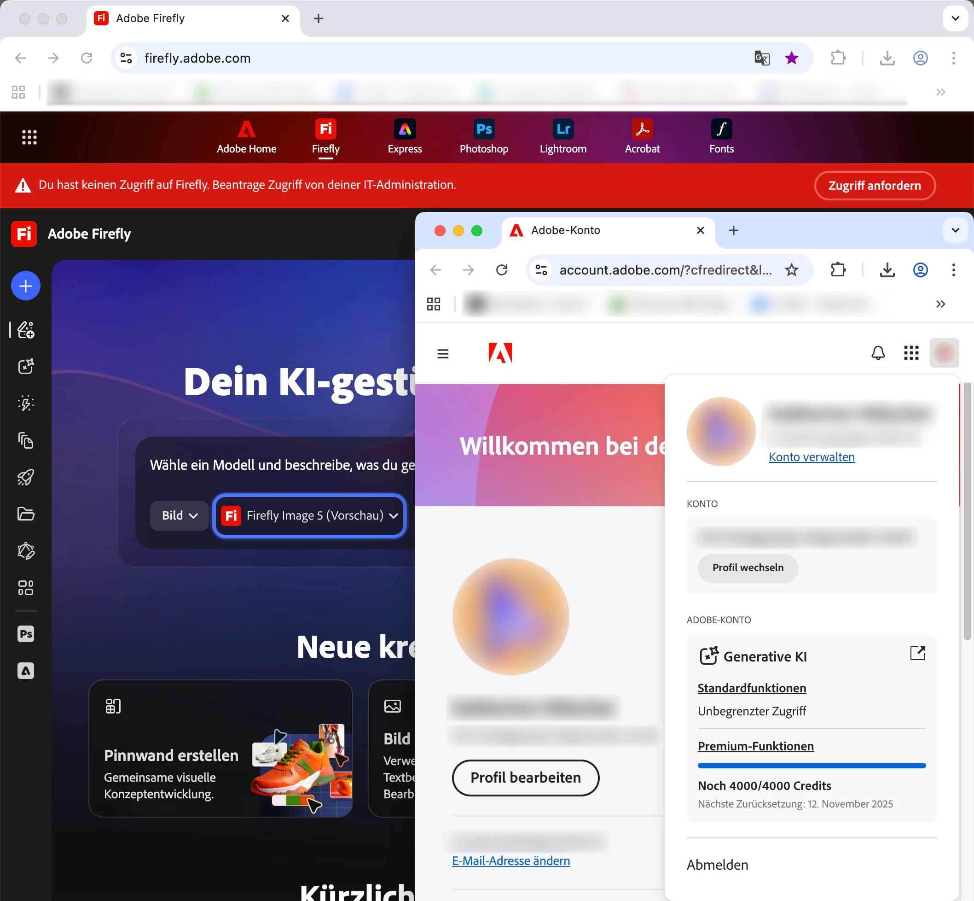Click the Premium-Funktionen credits progress bar

tap(811, 766)
